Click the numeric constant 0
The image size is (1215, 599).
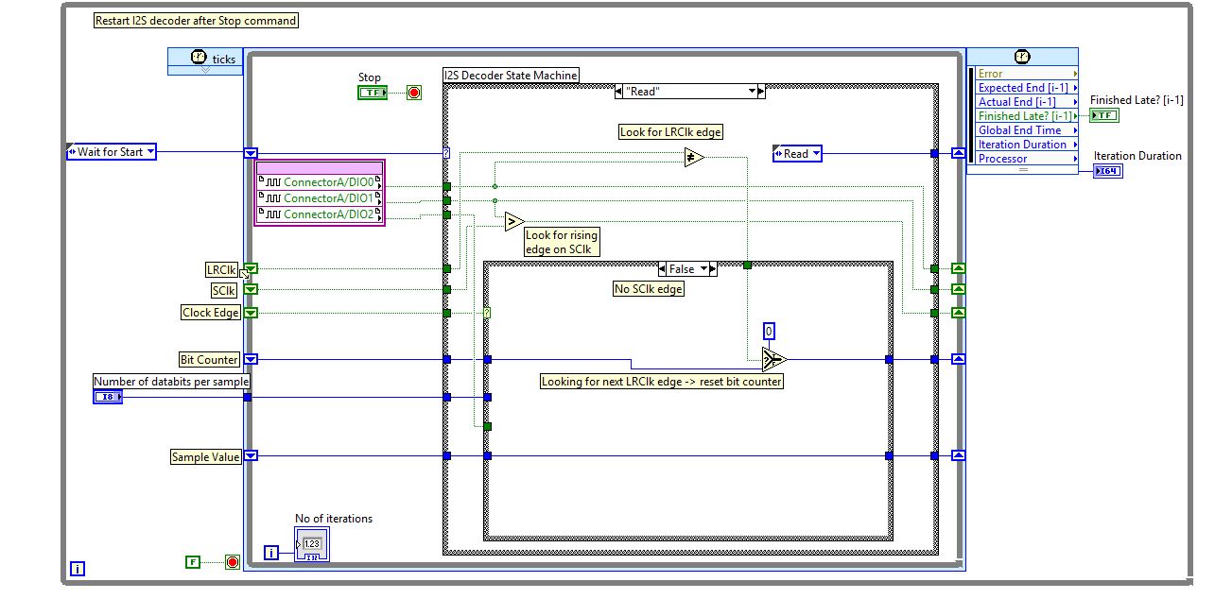click(x=769, y=331)
